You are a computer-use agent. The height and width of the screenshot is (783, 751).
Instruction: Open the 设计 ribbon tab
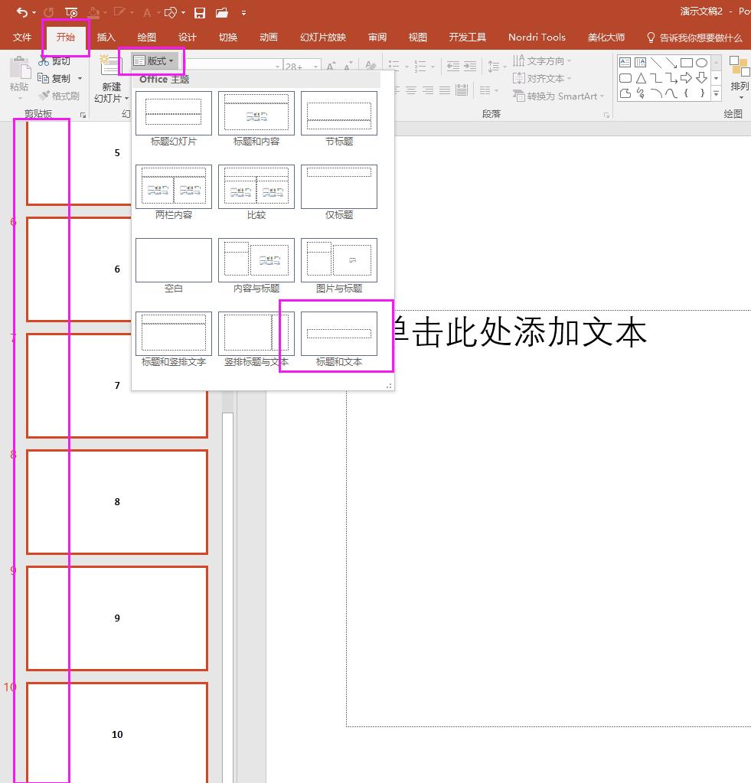pyautogui.click(x=187, y=37)
